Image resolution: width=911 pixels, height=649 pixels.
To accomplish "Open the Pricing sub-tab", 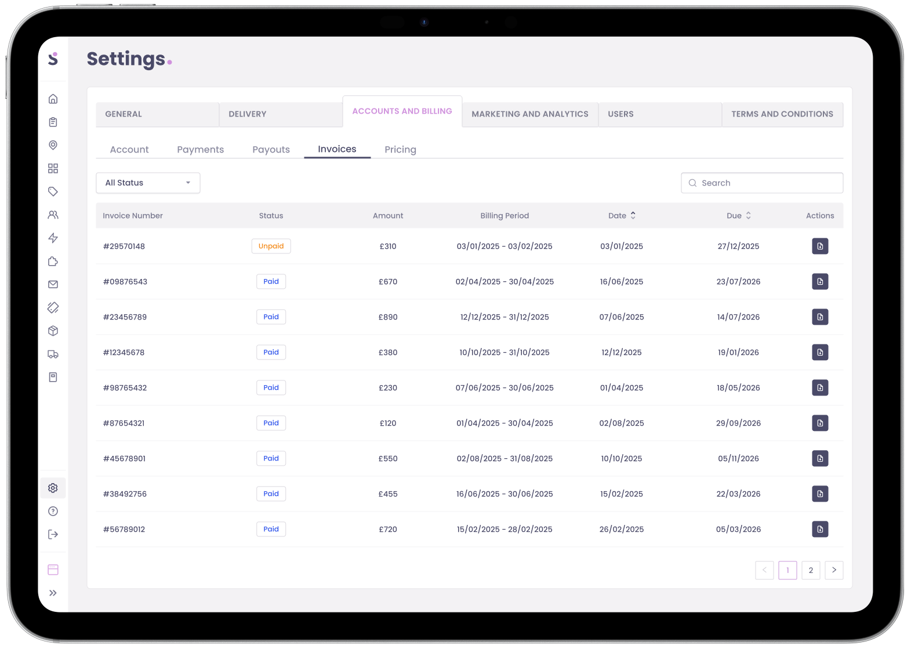I will tap(400, 150).
